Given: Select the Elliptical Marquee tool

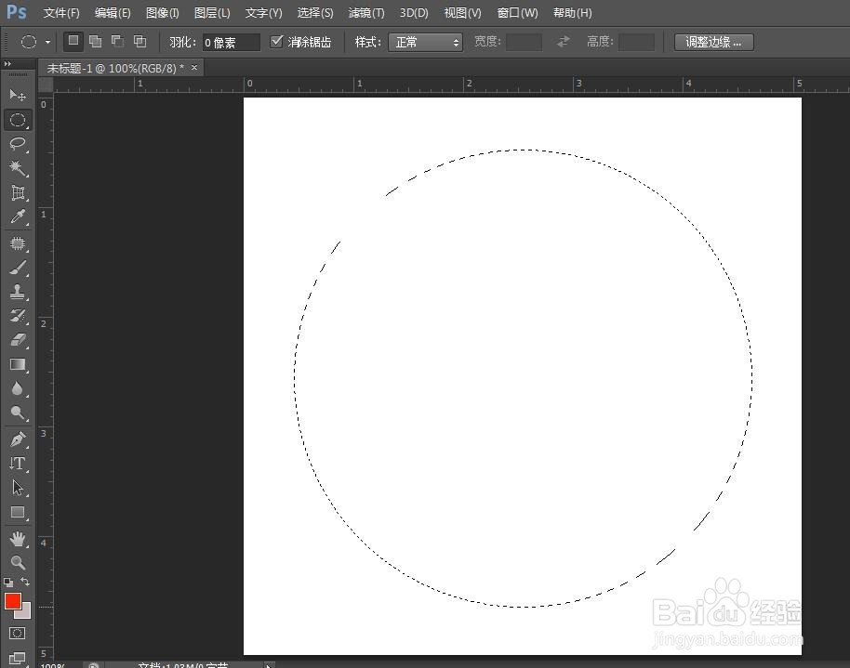Looking at the screenshot, I should click(18, 120).
